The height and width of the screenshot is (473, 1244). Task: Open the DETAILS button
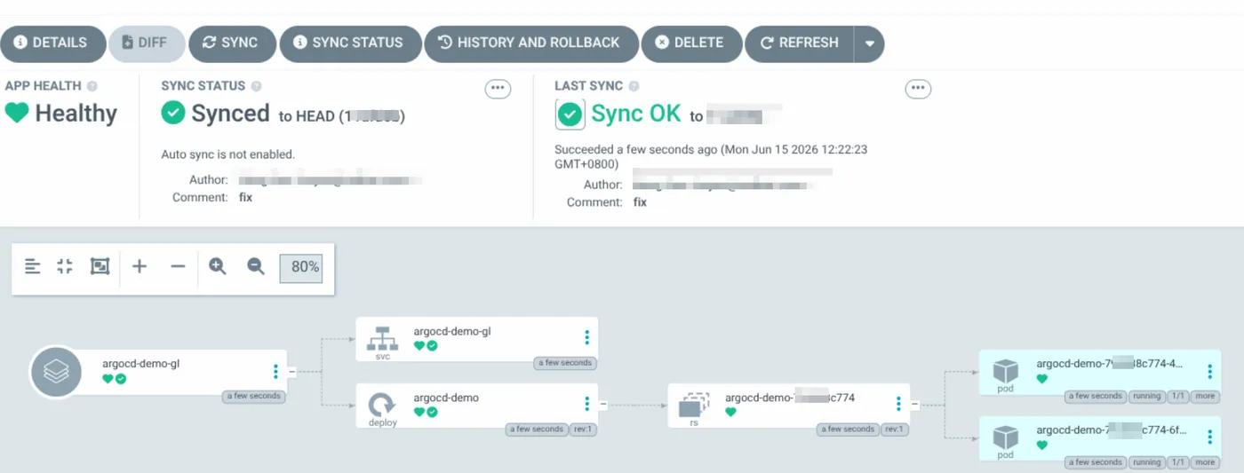pyautogui.click(x=52, y=43)
